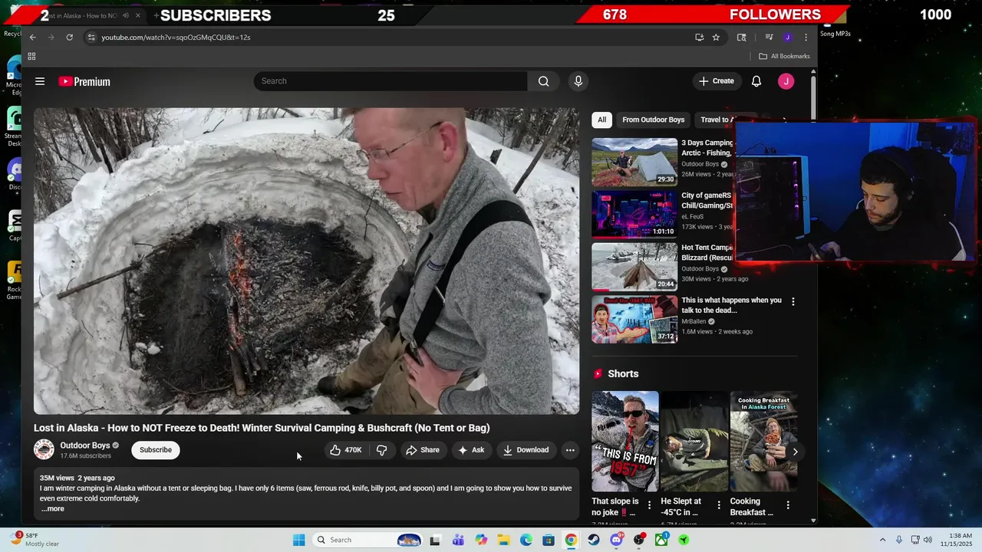Bookmark this page with the star
The width and height of the screenshot is (982, 552).
pyautogui.click(x=716, y=37)
